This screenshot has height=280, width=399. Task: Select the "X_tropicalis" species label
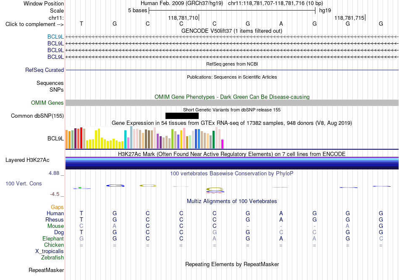(50, 251)
